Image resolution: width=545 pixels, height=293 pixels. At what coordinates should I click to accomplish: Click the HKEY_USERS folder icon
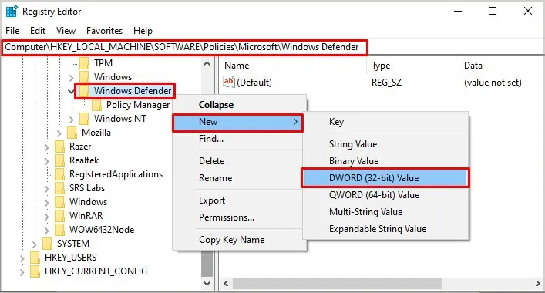tap(35, 258)
